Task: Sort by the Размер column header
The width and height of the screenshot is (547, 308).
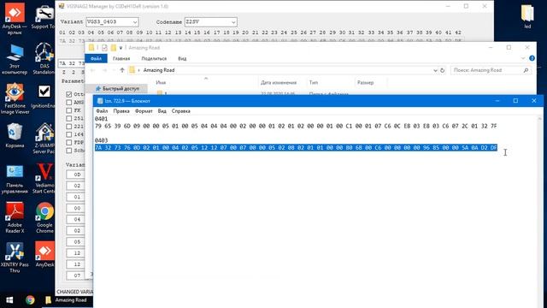Action: click(x=365, y=83)
